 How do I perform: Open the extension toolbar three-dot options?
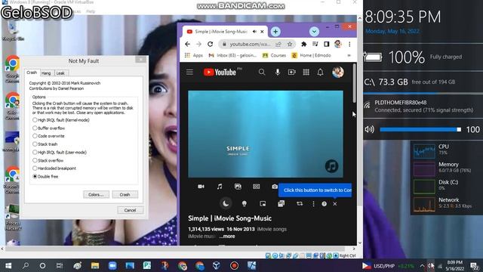tap(313, 204)
